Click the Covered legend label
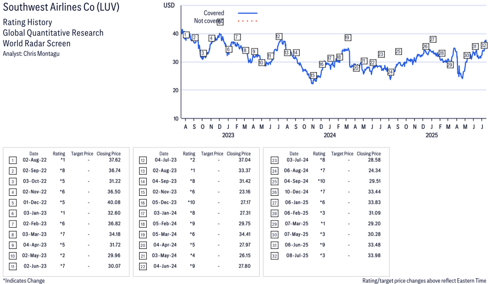492x284 pixels. (214, 13)
